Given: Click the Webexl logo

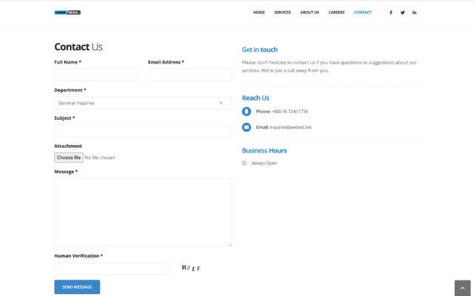Looking at the screenshot, I should click(x=67, y=13).
